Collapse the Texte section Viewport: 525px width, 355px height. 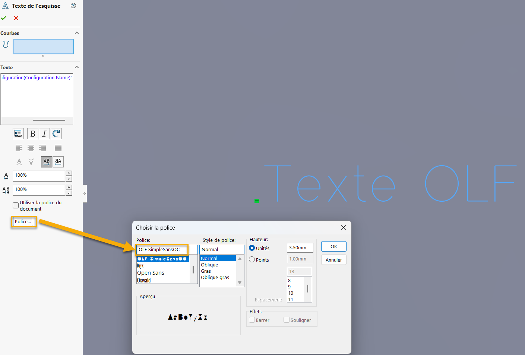point(77,67)
